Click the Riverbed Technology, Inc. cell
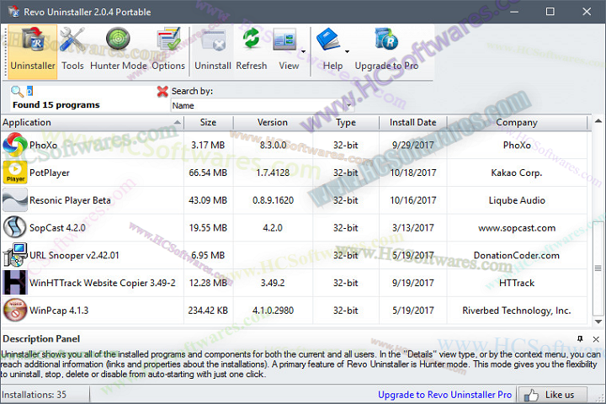Image resolution: width=606 pixels, height=404 pixels. point(516,311)
